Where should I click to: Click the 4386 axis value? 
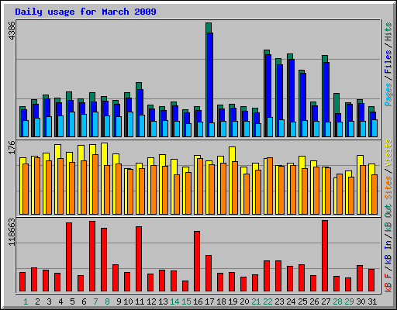tap(12, 30)
